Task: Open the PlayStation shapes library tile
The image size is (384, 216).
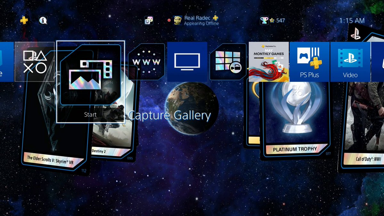Action: (35, 62)
